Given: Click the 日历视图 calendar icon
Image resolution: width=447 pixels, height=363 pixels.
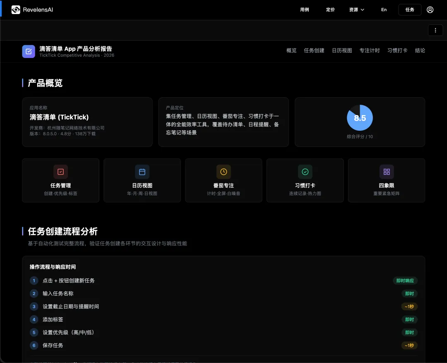Looking at the screenshot, I should 142,172.
